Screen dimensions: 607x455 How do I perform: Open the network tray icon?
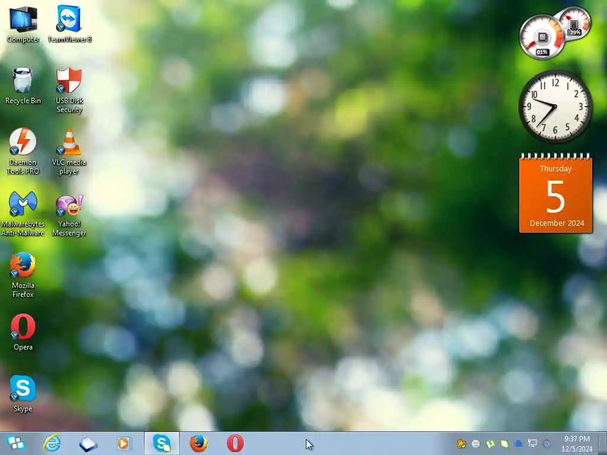533,443
